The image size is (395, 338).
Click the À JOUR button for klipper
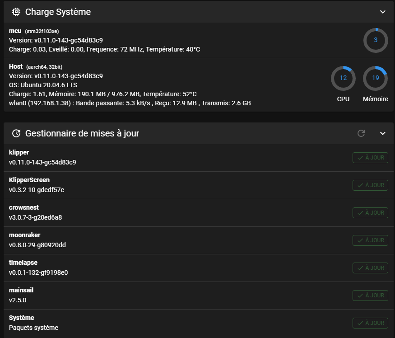(x=370, y=158)
